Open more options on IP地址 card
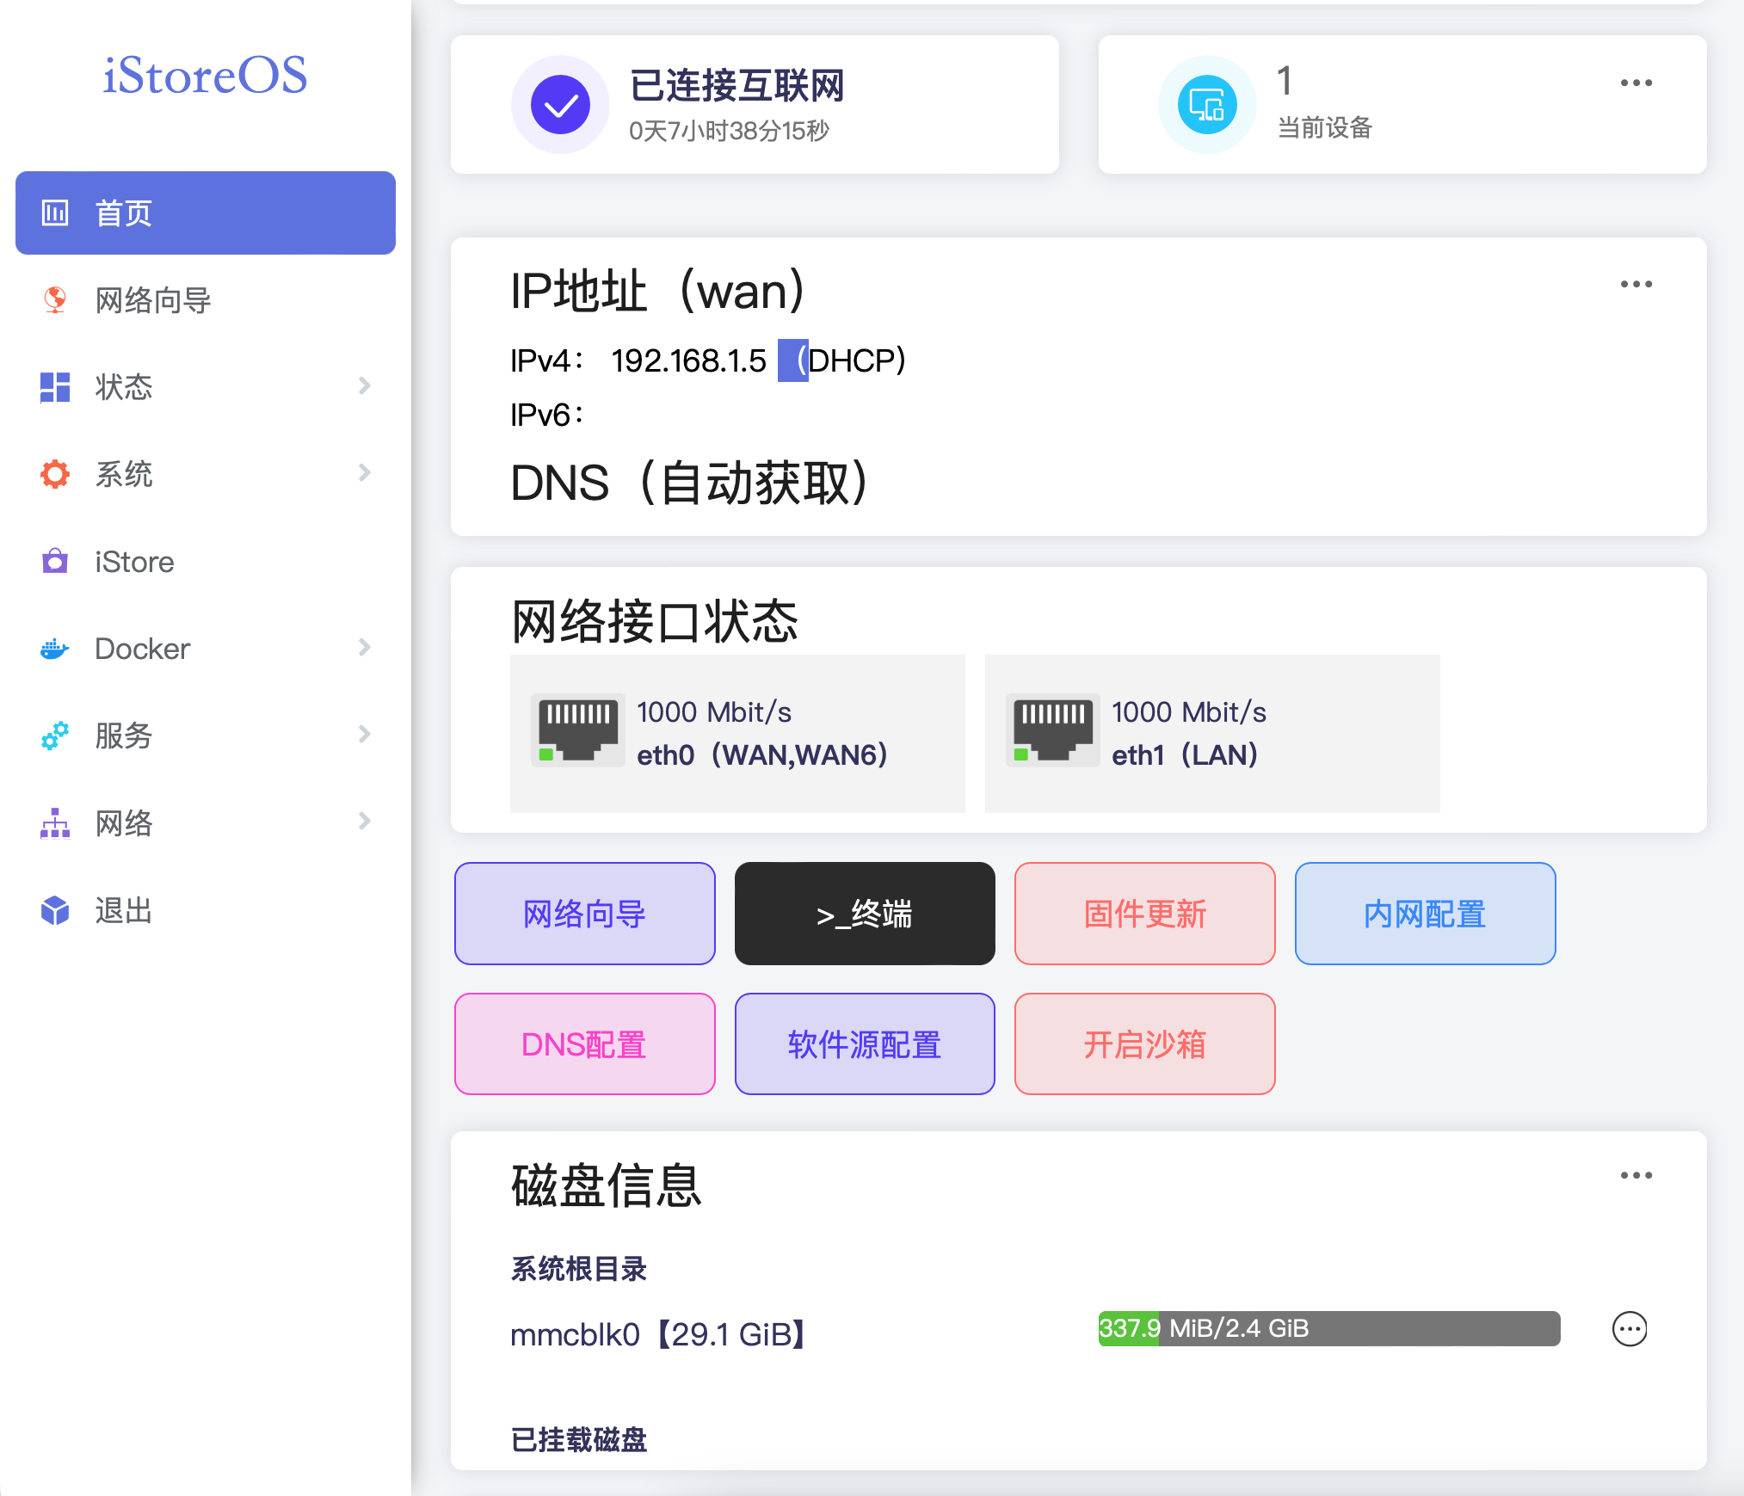Image resolution: width=1744 pixels, height=1496 pixels. (1636, 284)
